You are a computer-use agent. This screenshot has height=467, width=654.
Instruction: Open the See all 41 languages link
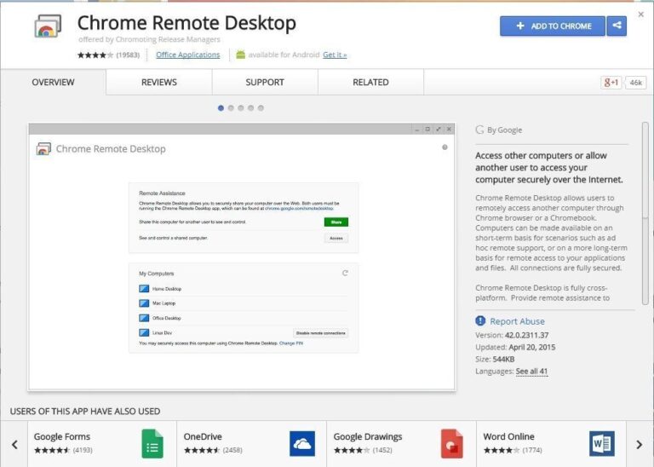tap(531, 372)
